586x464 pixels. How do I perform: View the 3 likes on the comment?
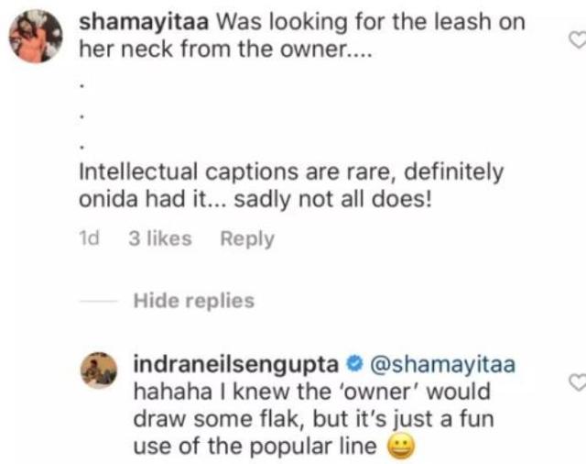(160, 238)
